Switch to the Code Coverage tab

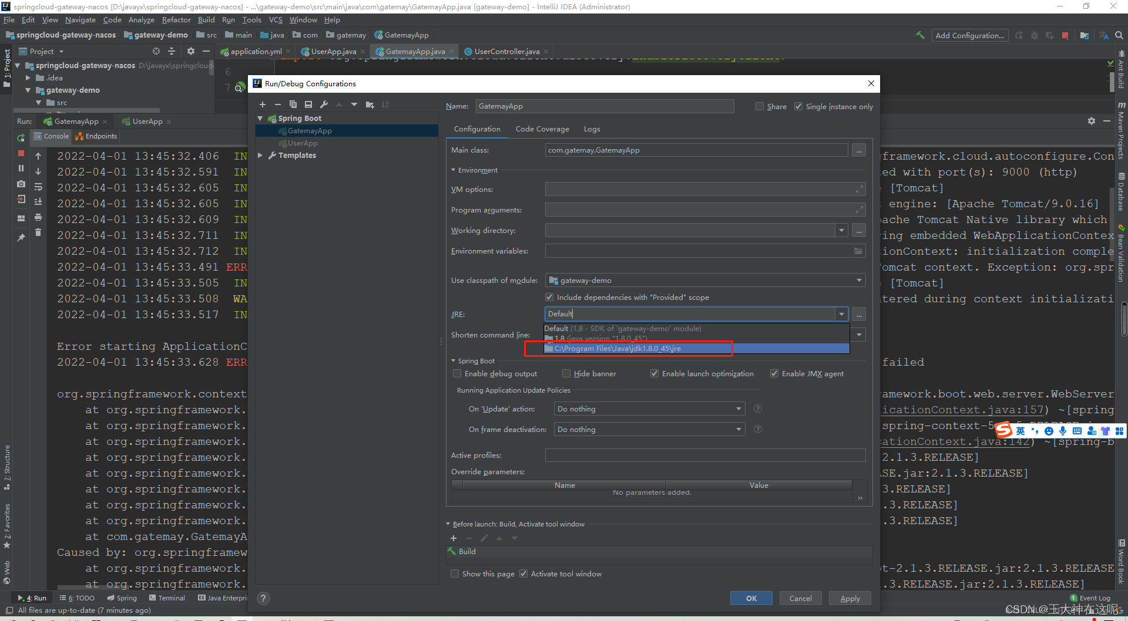pos(542,129)
